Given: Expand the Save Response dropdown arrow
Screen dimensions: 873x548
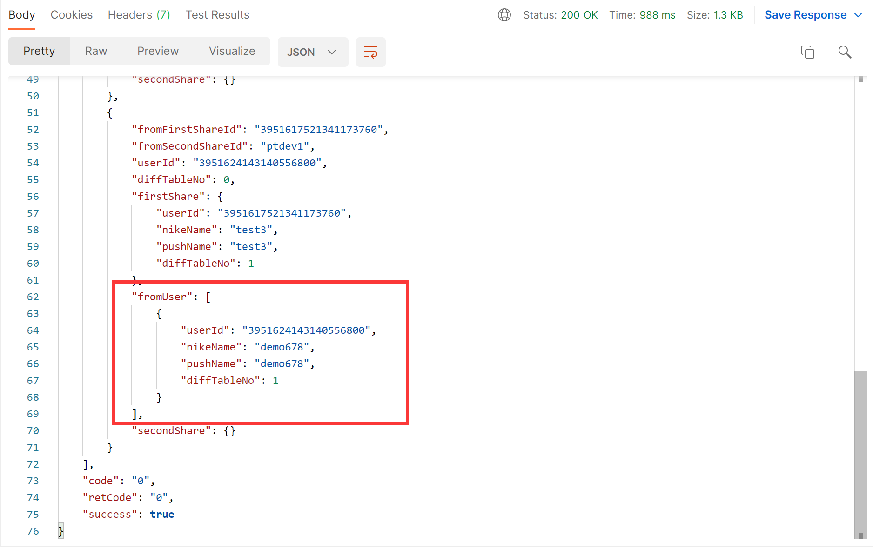Looking at the screenshot, I should point(858,15).
